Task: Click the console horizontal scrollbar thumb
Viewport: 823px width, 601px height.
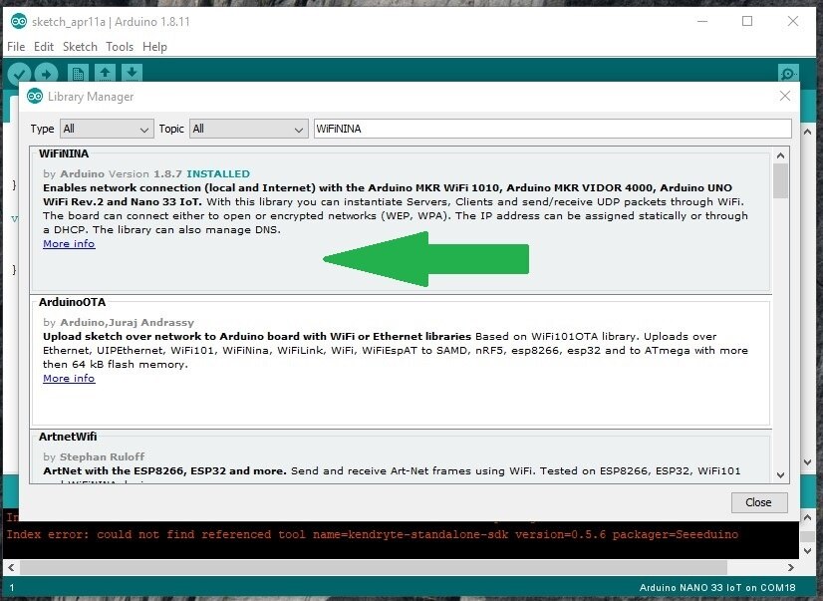Action: 374,567
